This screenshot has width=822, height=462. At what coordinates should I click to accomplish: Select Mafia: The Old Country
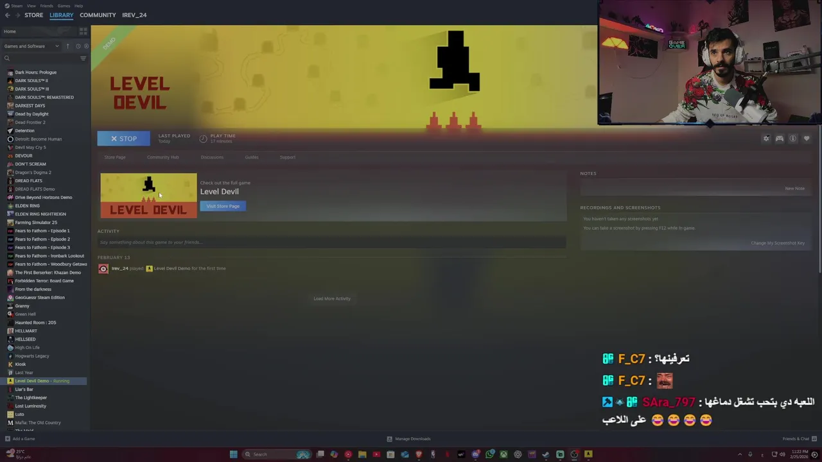tap(37, 423)
